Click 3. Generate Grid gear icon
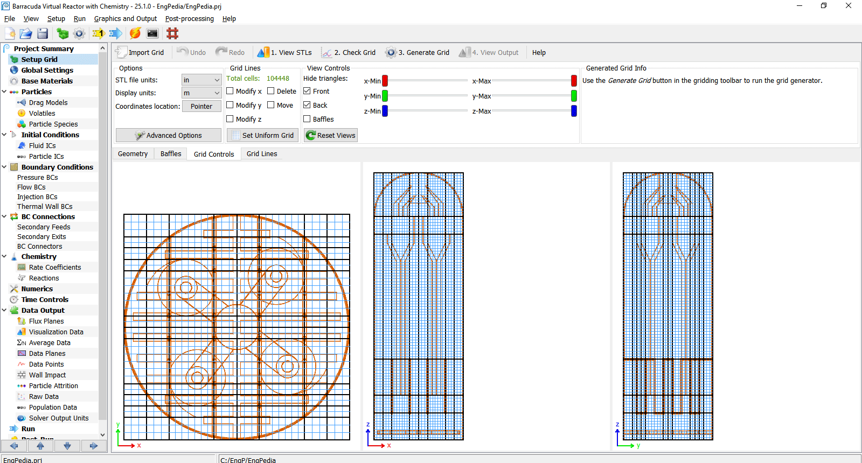862x463 pixels. pos(391,52)
